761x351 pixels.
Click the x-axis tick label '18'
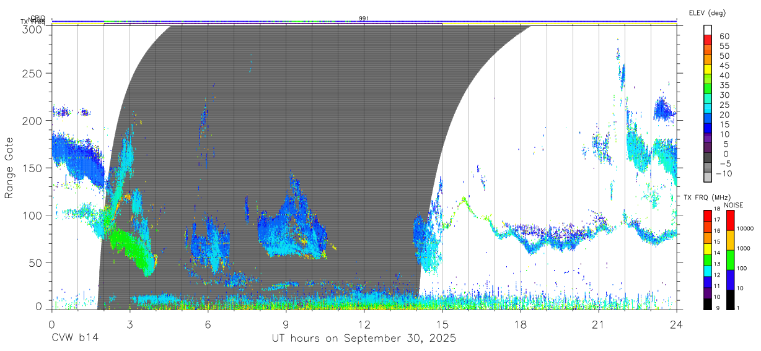(x=520, y=323)
